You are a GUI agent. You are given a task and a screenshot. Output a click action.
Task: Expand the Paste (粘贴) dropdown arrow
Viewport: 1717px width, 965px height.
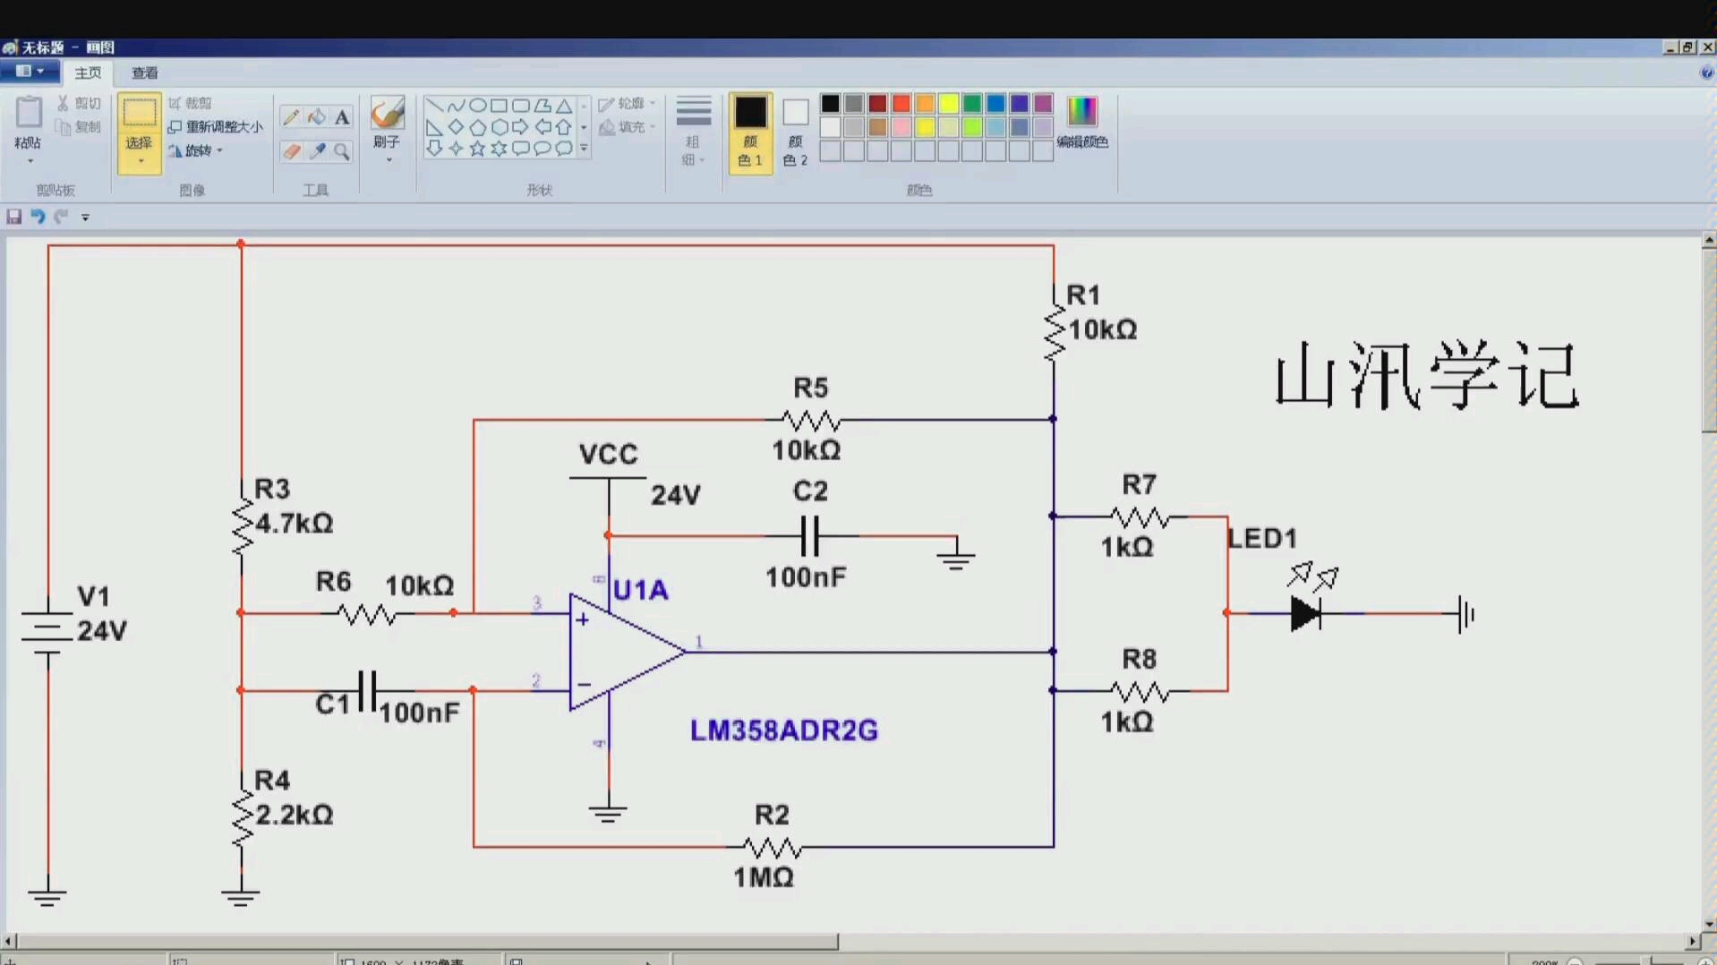(30, 162)
